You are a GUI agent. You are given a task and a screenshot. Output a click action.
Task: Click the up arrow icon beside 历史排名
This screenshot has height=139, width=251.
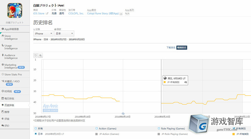[x=3, y=105]
